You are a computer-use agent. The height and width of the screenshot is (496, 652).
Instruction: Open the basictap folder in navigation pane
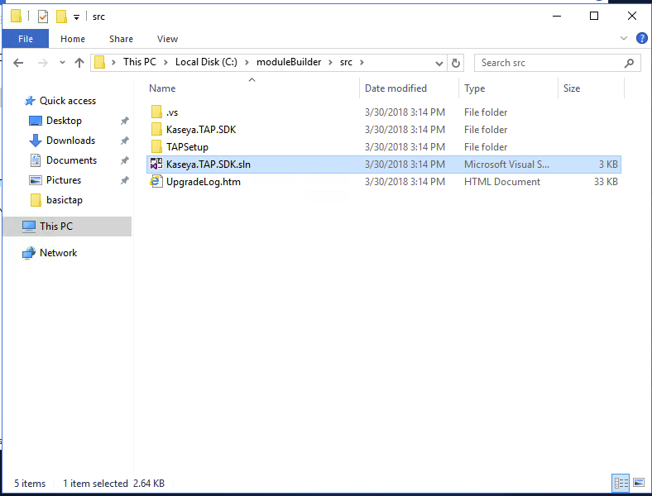[x=64, y=200]
